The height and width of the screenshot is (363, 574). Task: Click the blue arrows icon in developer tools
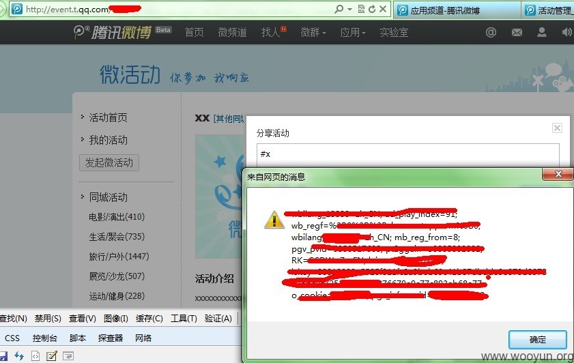[x=19, y=355]
